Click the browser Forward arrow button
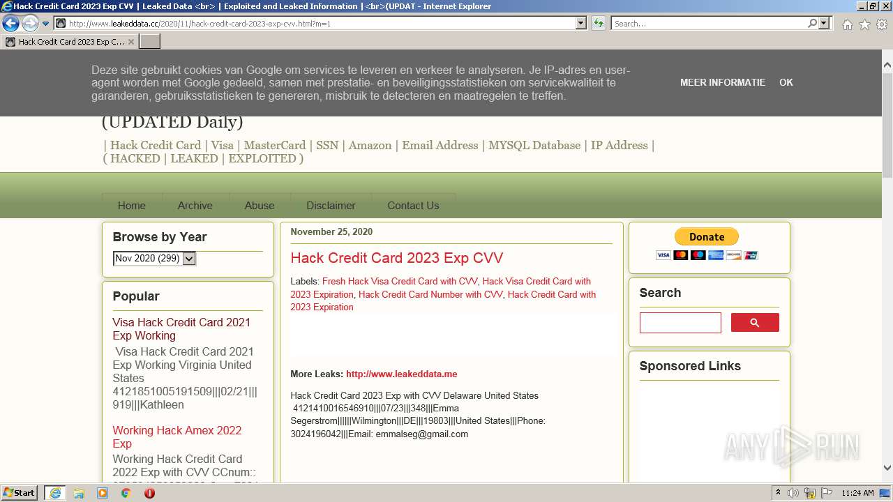 pos(30,23)
